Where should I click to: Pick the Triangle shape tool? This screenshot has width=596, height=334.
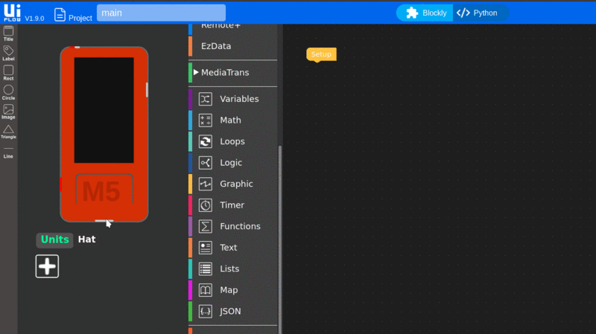click(8, 131)
